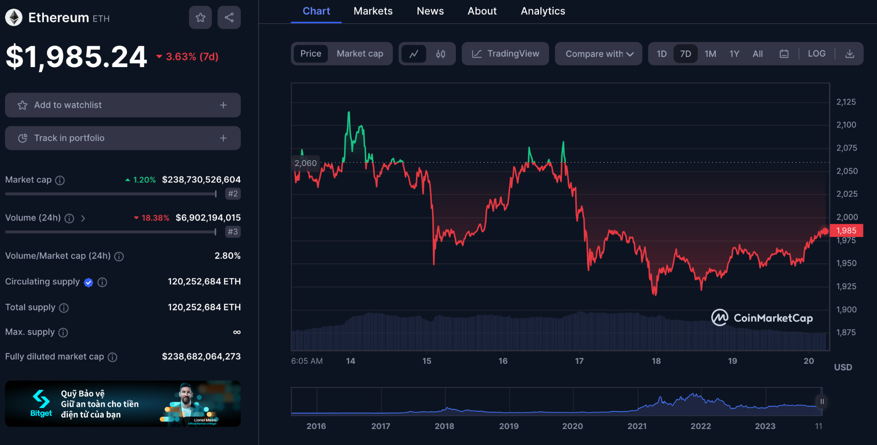The image size is (877, 445).
Task: Open Max. supply info icon
Action: click(63, 333)
